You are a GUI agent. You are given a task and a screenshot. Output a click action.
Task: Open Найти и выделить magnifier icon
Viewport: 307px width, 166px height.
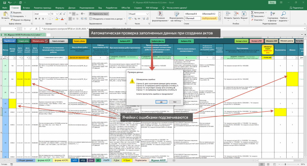click(283, 14)
